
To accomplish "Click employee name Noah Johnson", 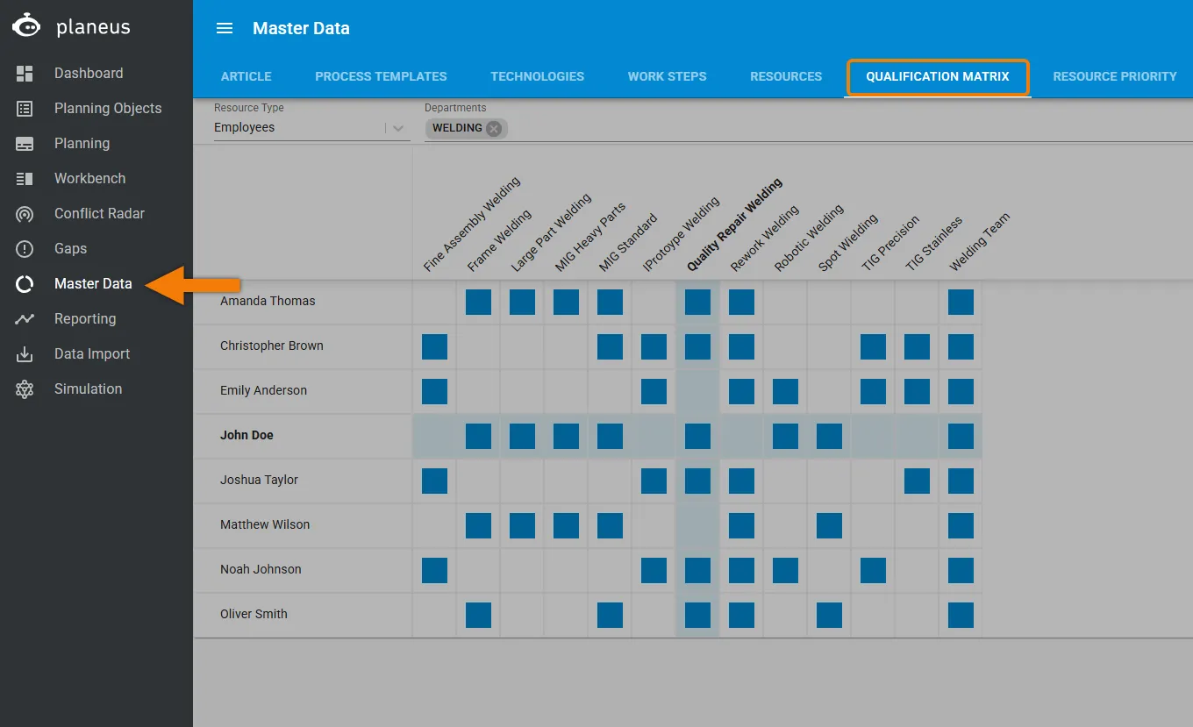I will pyautogui.click(x=261, y=570).
